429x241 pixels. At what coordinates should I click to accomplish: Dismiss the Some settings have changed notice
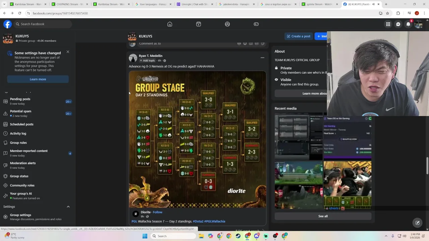[x=68, y=52]
